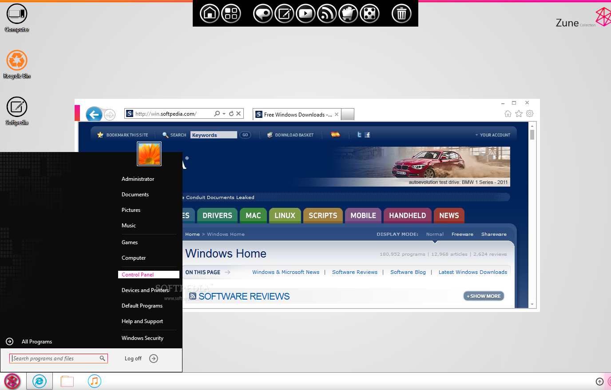Open the Recycle Bin desktop icon

(17, 65)
